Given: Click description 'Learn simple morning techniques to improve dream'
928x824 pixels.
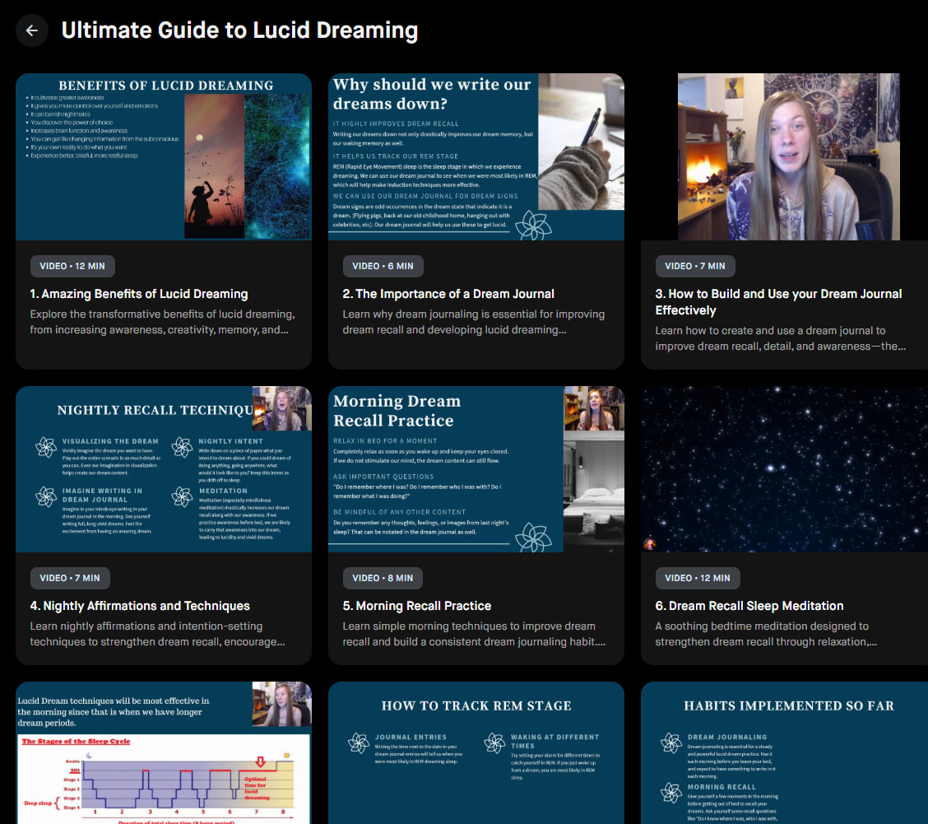Looking at the screenshot, I should [474, 634].
